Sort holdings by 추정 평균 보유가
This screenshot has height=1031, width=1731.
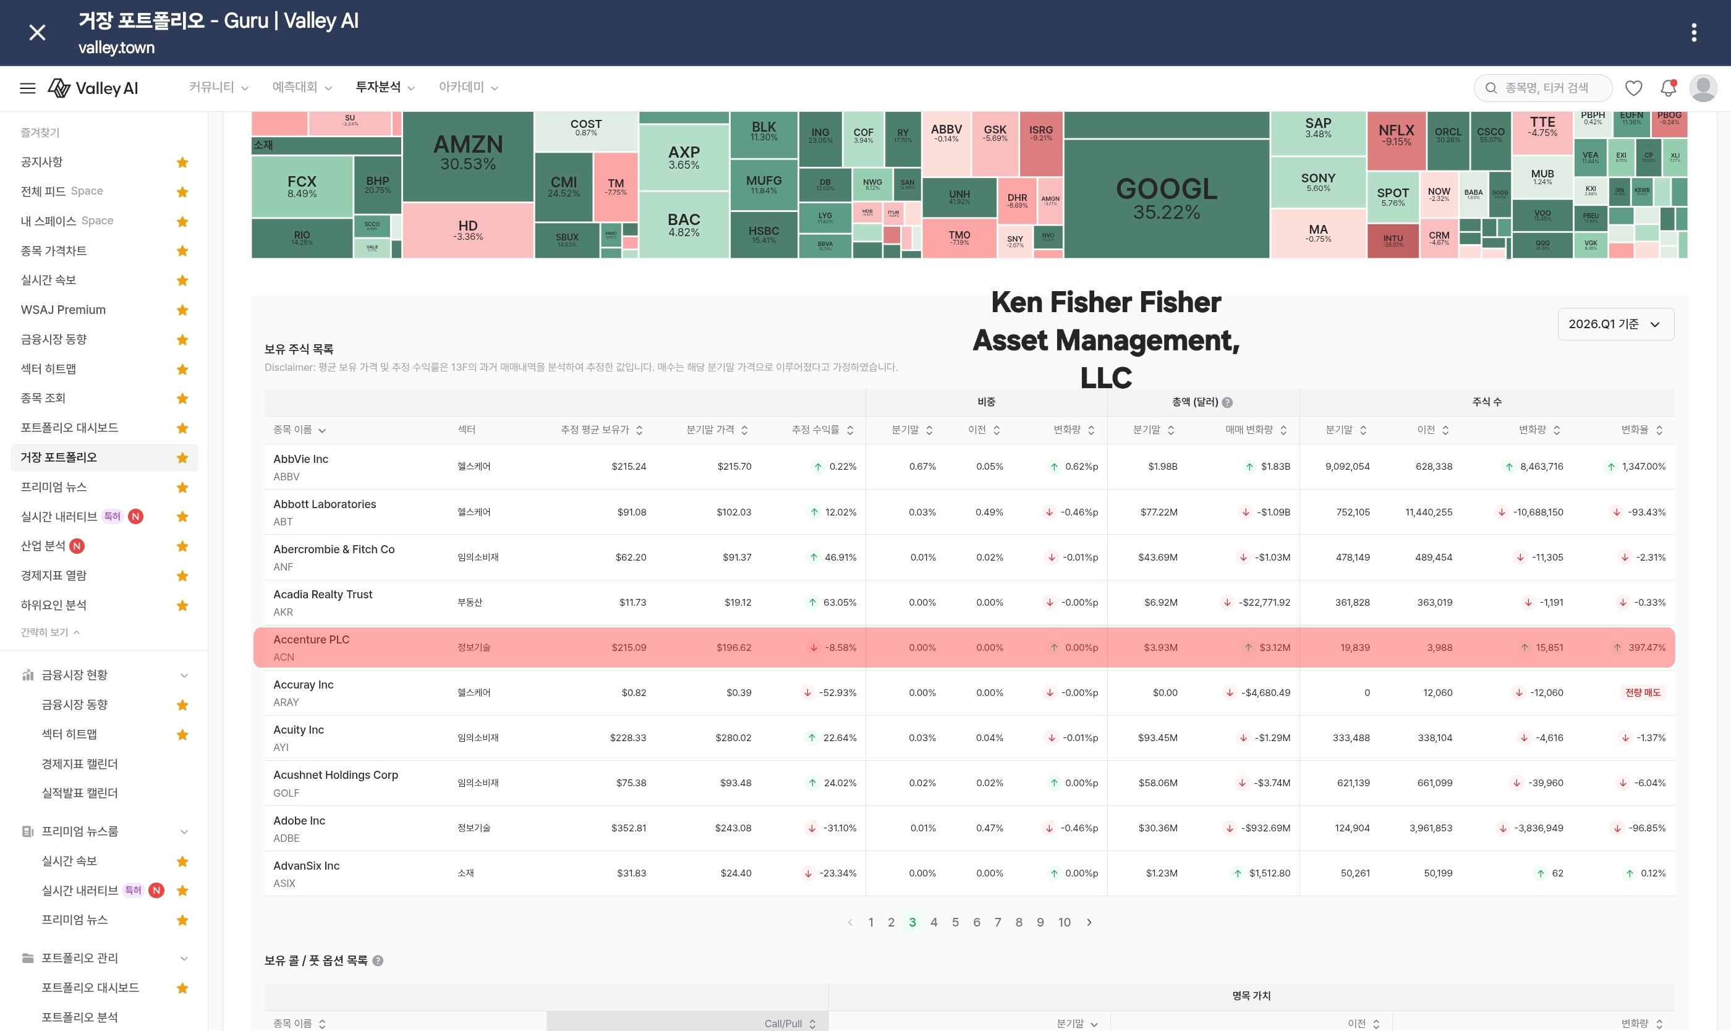pyautogui.click(x=602, y=430)
